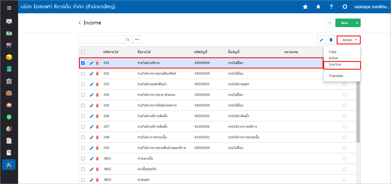391x184 pixels.
Task: Open the bank building module in sidebar
Action: click(x=9, y=81)
